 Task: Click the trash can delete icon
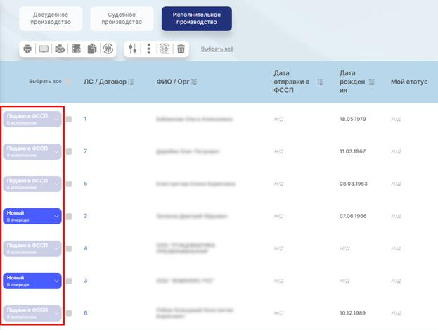[181, 49]
